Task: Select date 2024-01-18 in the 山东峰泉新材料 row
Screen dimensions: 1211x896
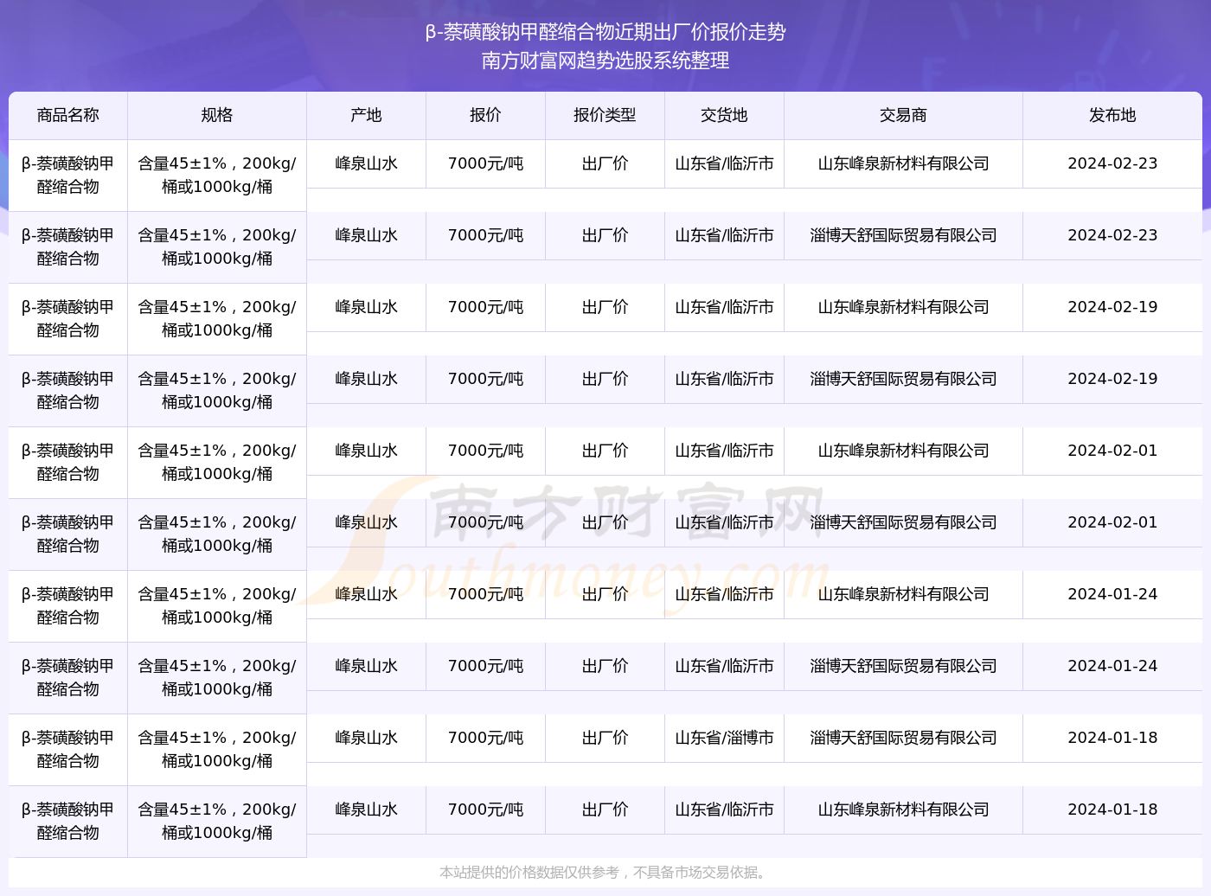Action: (x=1112, y=810)
